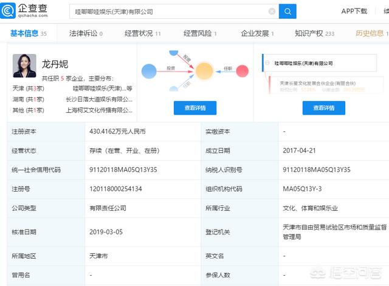Click the 天津 (共3家) region entry
The image size is (389, 286).
[29, 88]
